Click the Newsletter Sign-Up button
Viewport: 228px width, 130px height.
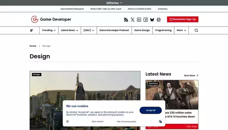[x=183, y=19]
